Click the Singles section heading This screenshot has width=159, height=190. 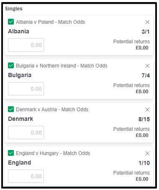(x=14, y=9)
